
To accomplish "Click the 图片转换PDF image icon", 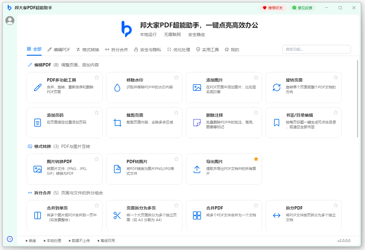I will click(x=38, y=169).
